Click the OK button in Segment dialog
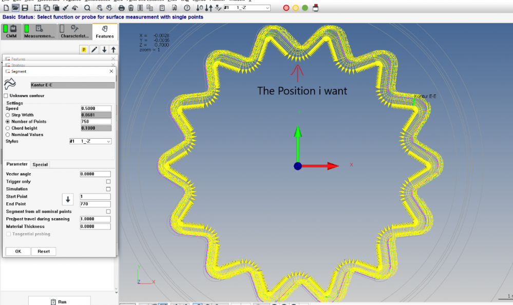The height and width of the screenshot is (305, 513). tap(18, 252)
